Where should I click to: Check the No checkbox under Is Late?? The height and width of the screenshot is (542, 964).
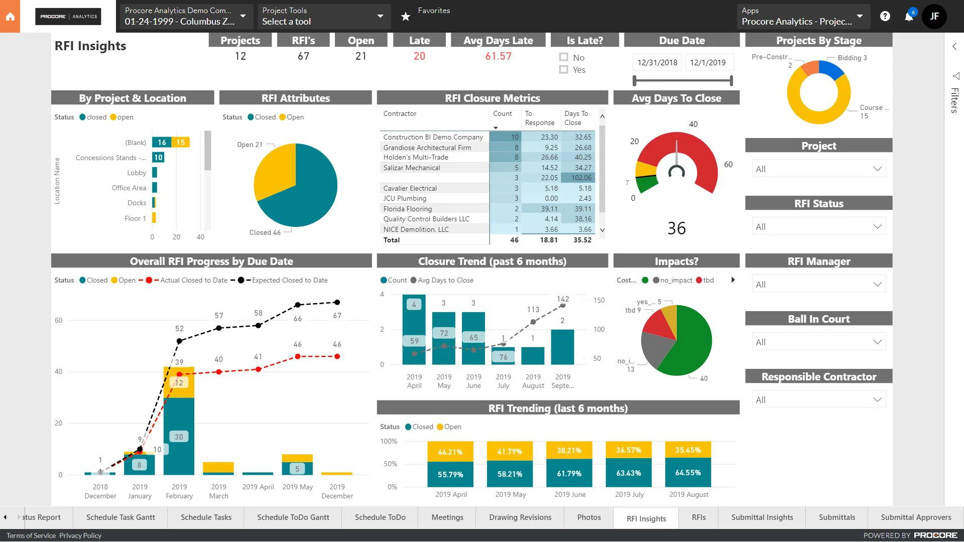click(563, 57)
